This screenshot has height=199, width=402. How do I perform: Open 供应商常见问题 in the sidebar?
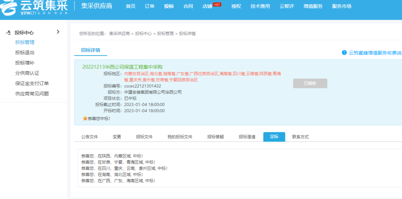(x=32, y=94)
